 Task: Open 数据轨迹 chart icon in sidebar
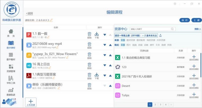(11, 90)
